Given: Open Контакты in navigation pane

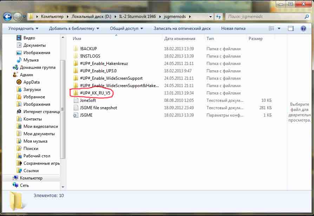Looking at the screenshot, I should pos(32,119).
